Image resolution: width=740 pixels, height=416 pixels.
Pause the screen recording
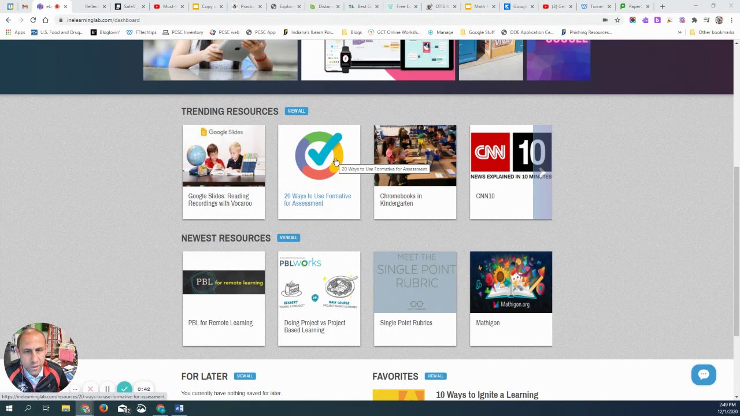point(108,389)
